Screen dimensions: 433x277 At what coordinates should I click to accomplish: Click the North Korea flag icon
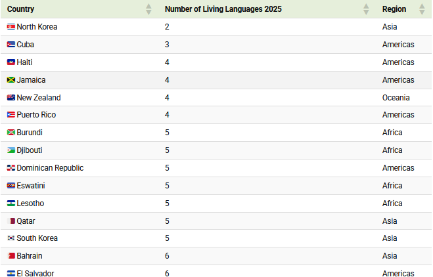(x=11, y=27)
